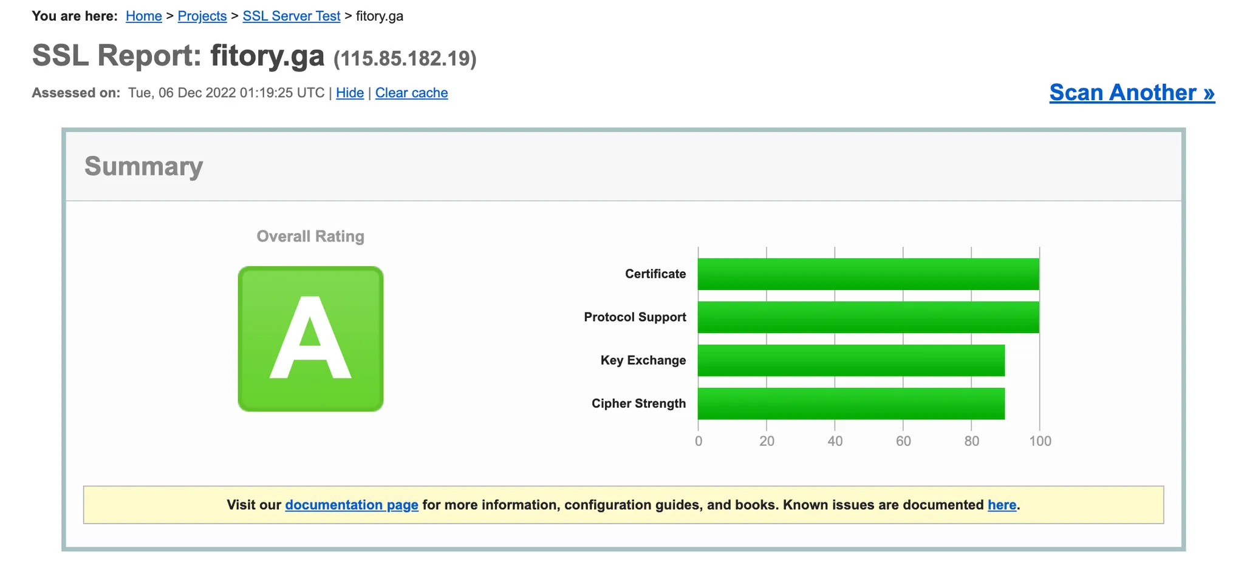Select the 'SSL Report: fitory.ga' heading

point(178,55)
